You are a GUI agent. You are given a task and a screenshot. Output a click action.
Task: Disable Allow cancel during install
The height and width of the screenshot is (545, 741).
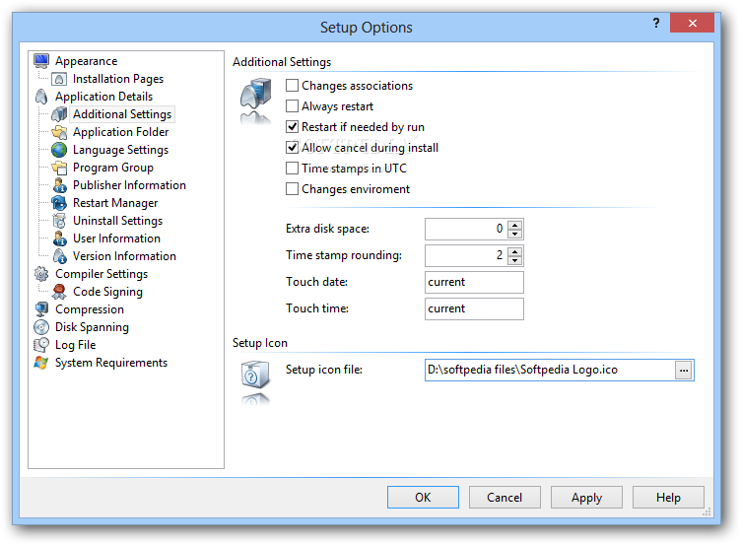(292, 148)
